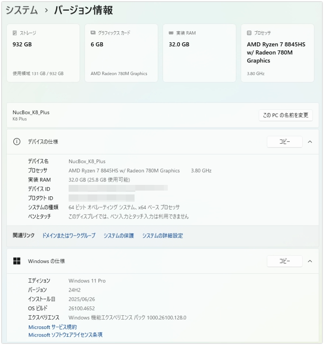
Task: Open Microsoft ソフトウェアライセンス条項 link
Action: [x=65, y=335]
